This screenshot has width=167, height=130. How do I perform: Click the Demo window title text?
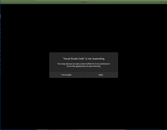[83, 2]
